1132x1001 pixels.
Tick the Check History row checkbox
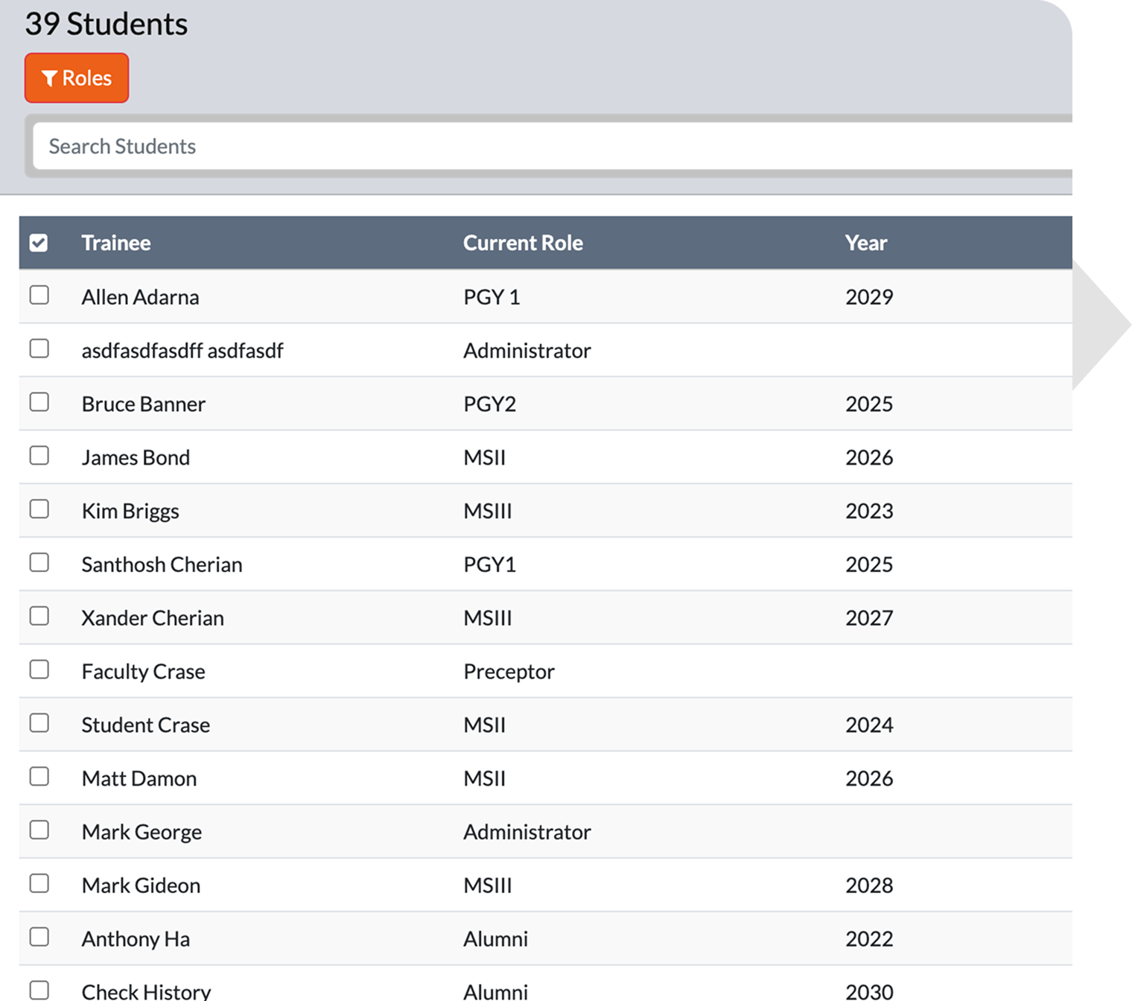[39, 990]
